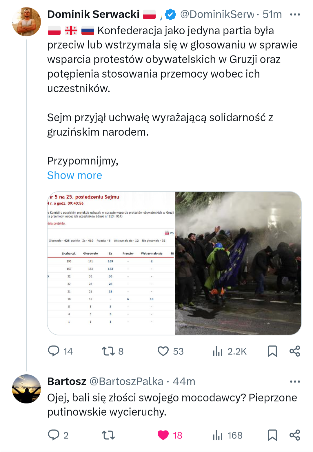The width and height of the screenshot is (313, 452).
Task: Open more options for Bartosz's reply
Action: click(295, 381)
